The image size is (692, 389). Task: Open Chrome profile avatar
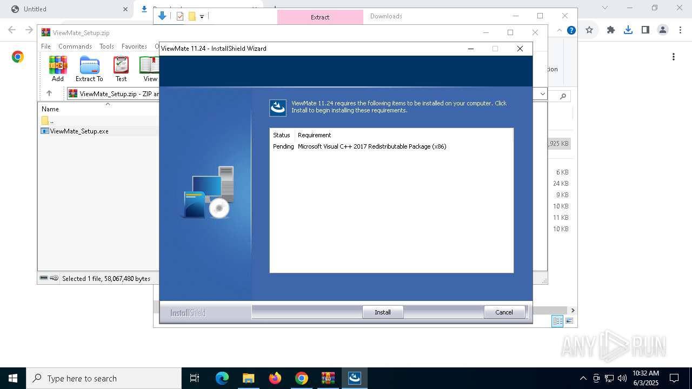click(663, 30)
